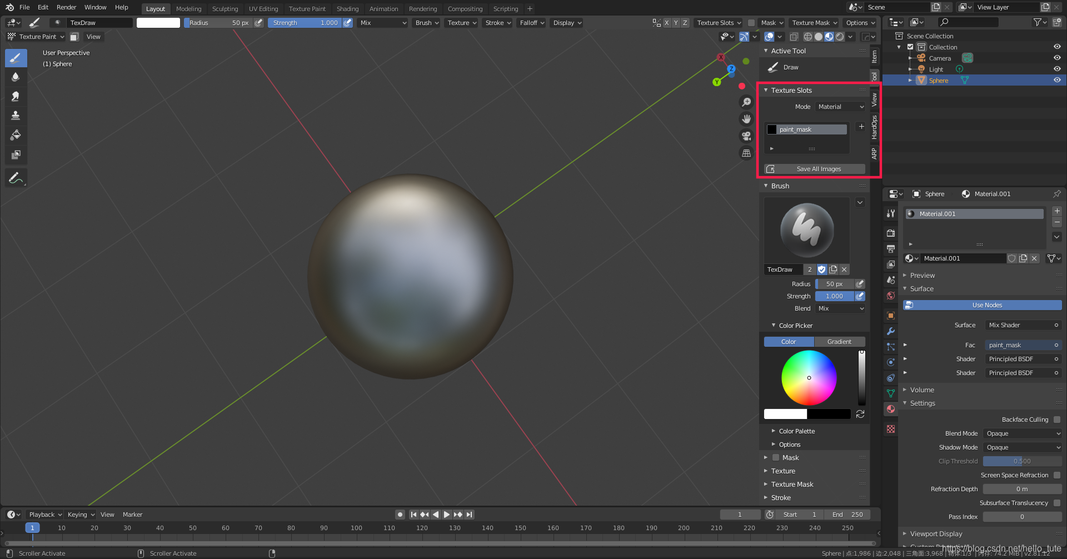
Task: Switch orthographic perspective grid icon
Action: [x=746, y=153]
